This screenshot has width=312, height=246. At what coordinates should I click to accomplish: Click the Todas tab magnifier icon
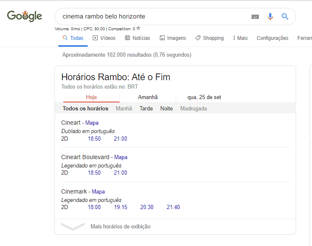65,38
